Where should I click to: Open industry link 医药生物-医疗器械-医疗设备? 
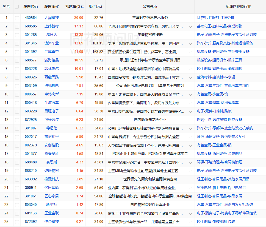(x=220, y=120)
